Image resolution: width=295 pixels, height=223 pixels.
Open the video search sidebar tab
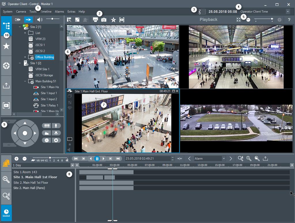click(6, 180)
